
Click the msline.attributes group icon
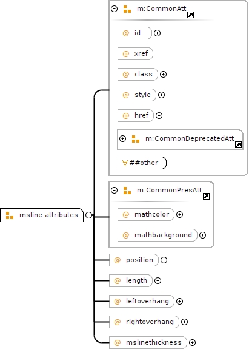pyautogui.click(x=10, y=215)
